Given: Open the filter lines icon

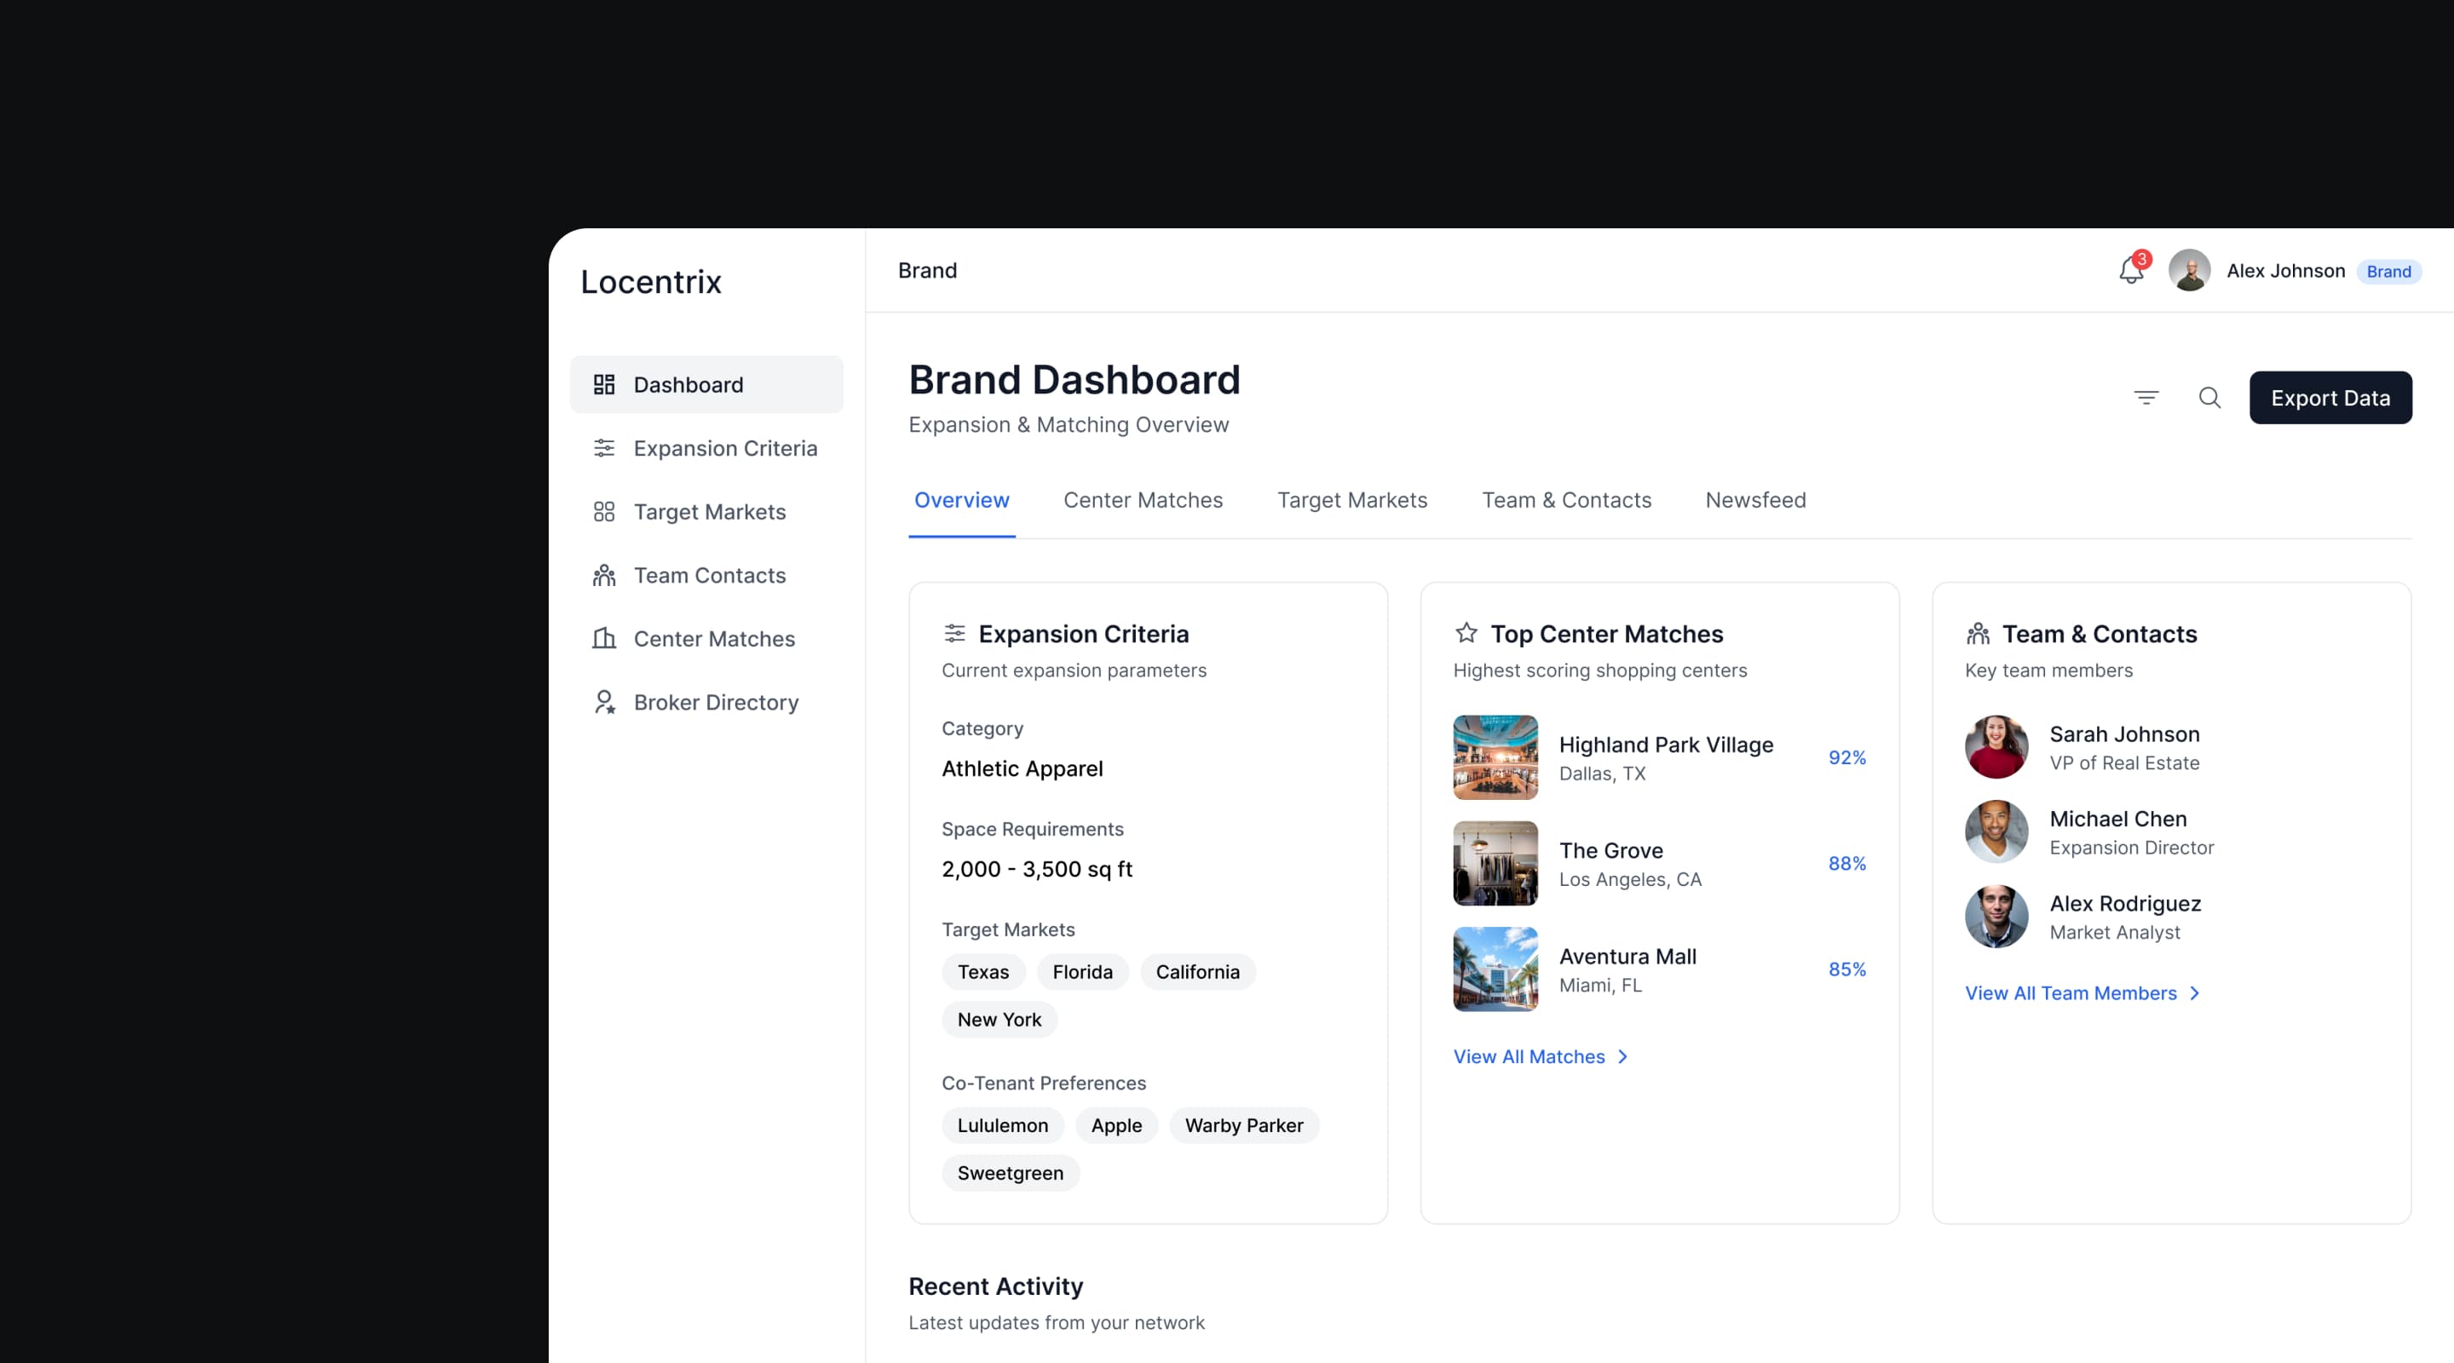Looking at the screenshot, I should [2146, 397].
